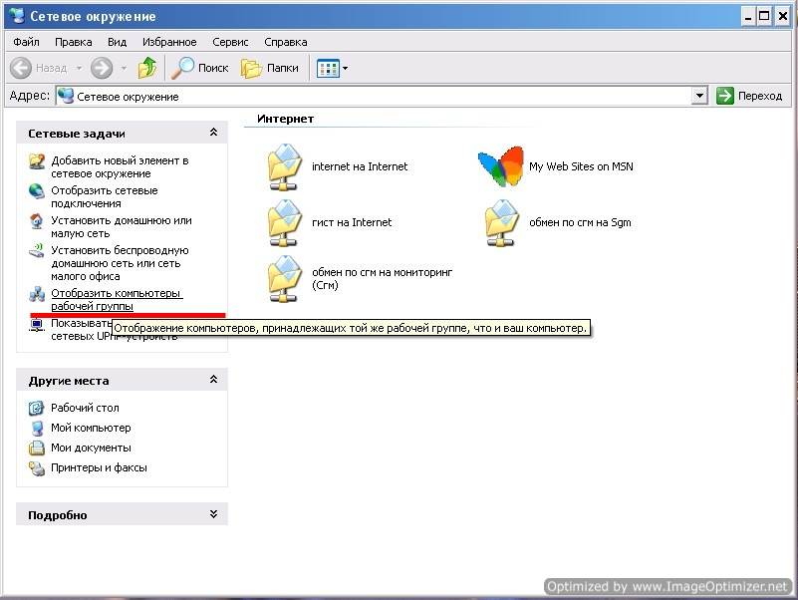Image resolution: width=798 pixels, height=600 pixels.
Task: Click 'Отобразить компьютеры рабочей группы' link
Action: 116,300
